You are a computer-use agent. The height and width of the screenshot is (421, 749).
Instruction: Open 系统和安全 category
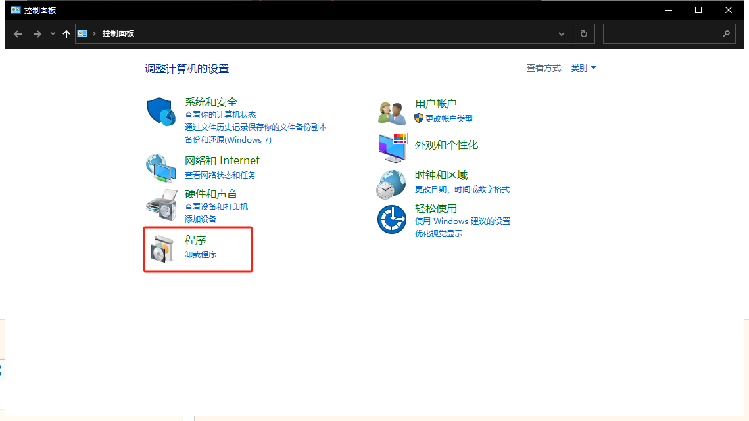click(210, 102)
